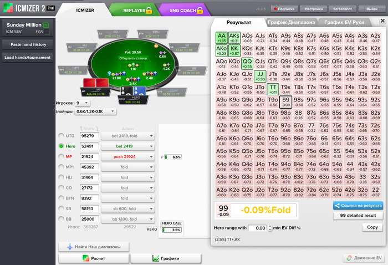Click the Copy button

[372, 227]
